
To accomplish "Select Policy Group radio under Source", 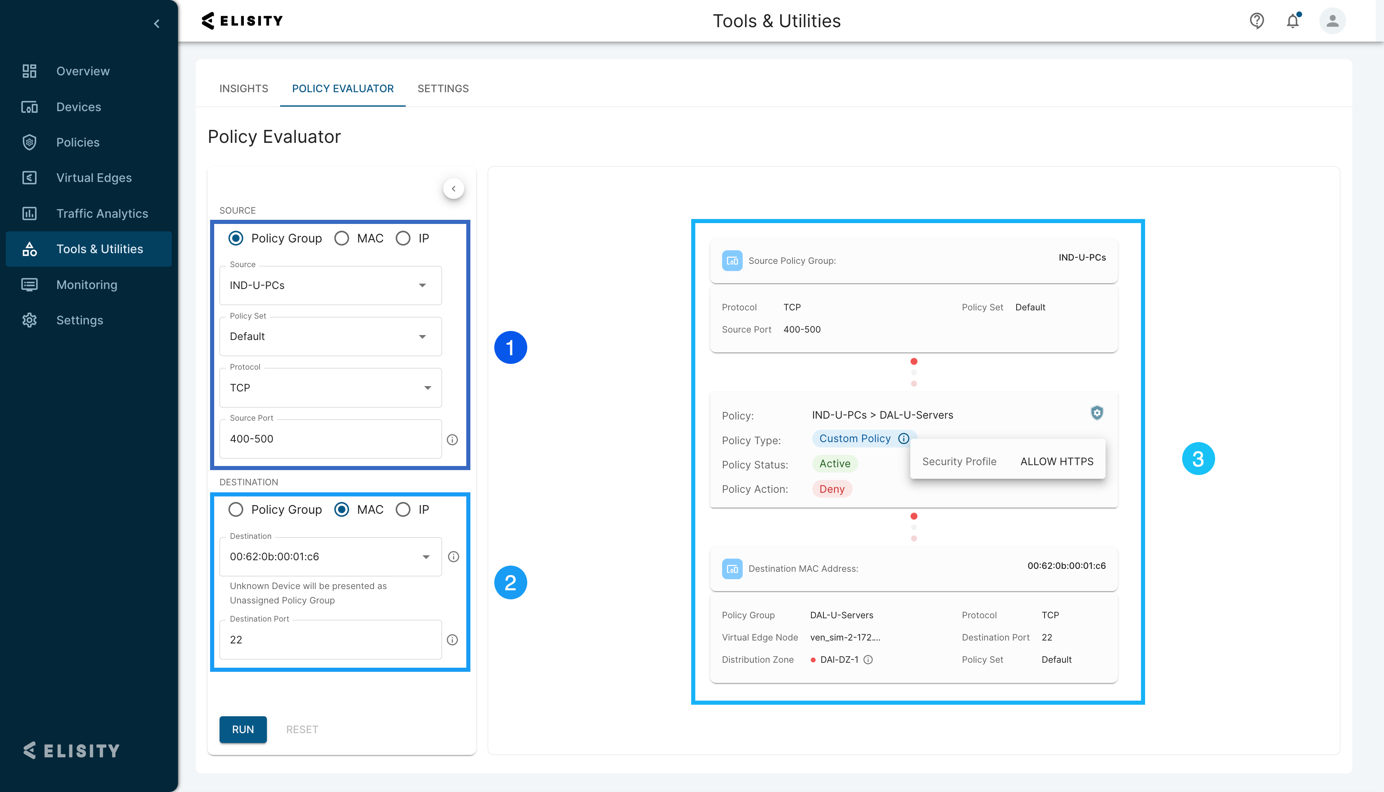I will tap(236, 238).
